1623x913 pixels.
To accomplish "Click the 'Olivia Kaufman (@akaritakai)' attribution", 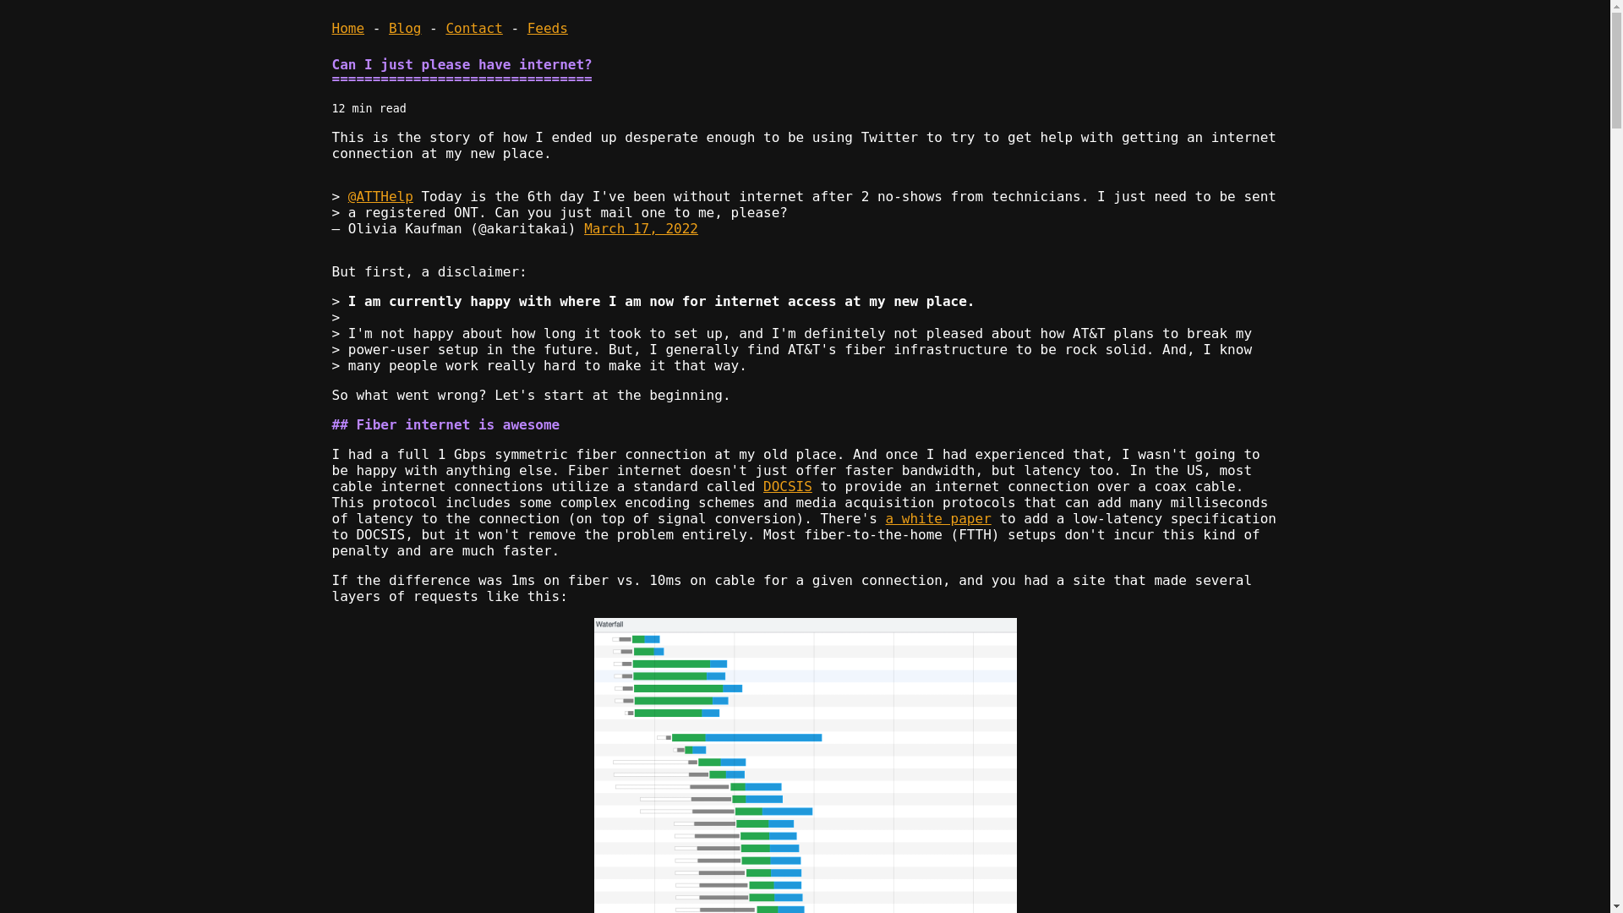I will tap(462, 228).
